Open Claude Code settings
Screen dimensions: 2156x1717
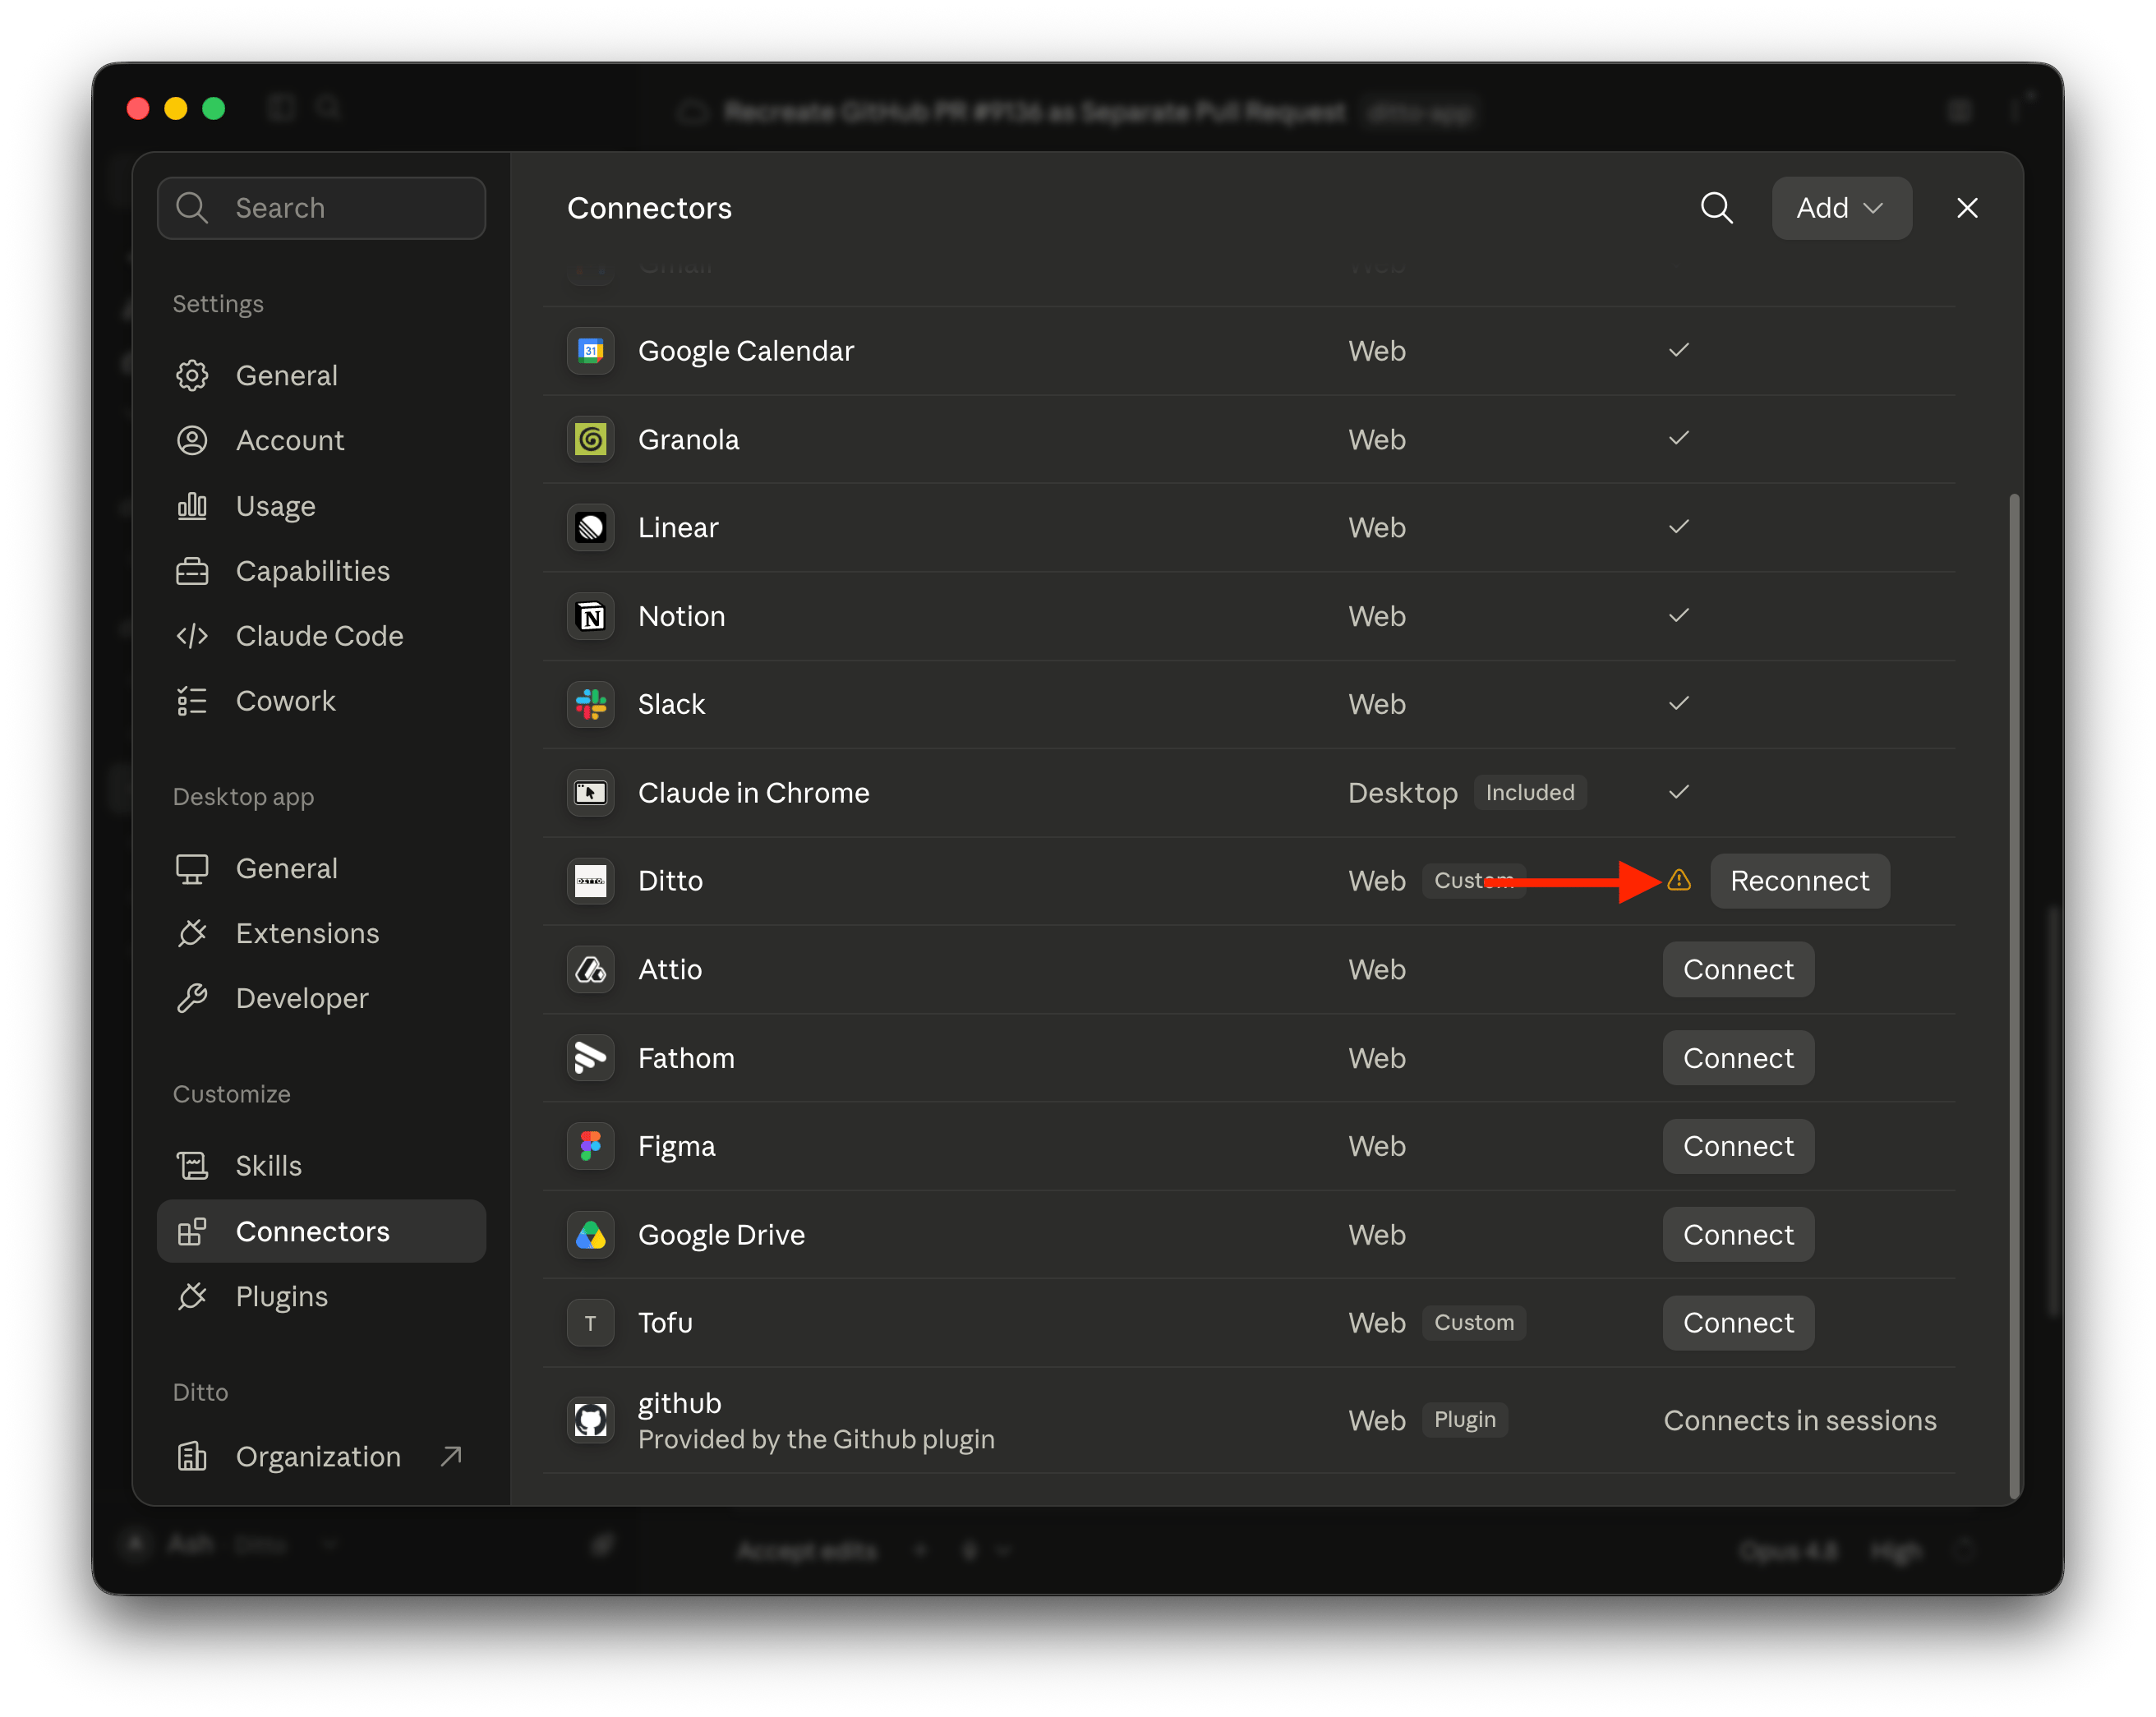pos(321,636)
